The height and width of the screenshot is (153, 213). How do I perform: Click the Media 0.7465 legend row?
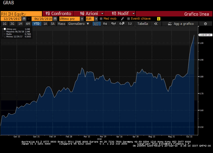[x=17, y=34]
